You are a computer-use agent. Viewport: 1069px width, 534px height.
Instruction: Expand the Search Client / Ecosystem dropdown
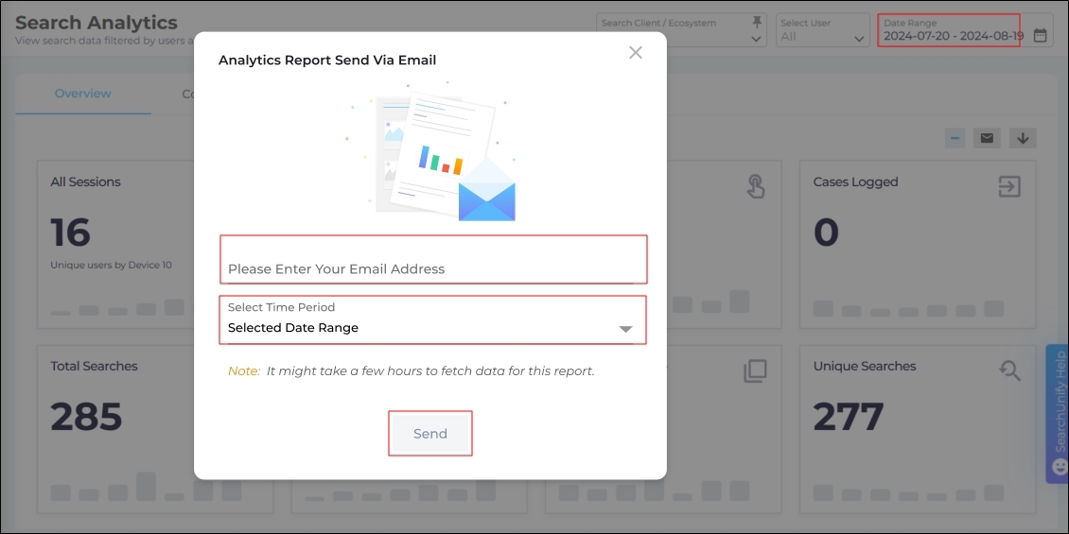point(757,39)
